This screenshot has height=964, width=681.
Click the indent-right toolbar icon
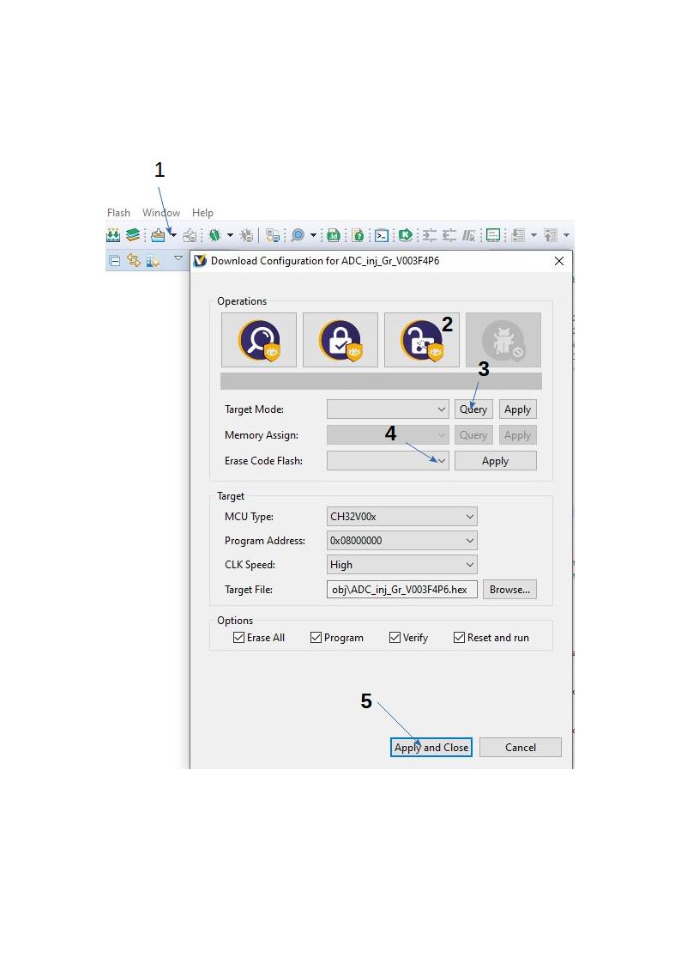(x=429, y=235)
